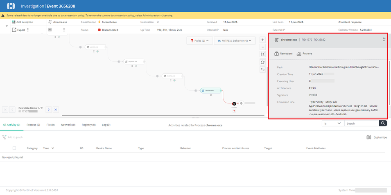Click the redo graph icon
Image resolution: width=391 pixels, height=195 pixels.
coord(262,62)
